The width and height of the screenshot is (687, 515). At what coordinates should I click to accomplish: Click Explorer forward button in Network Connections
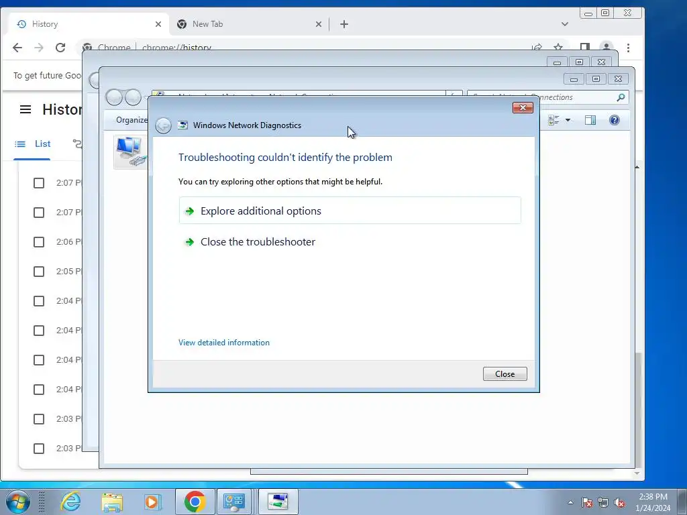tap(133, 97)
